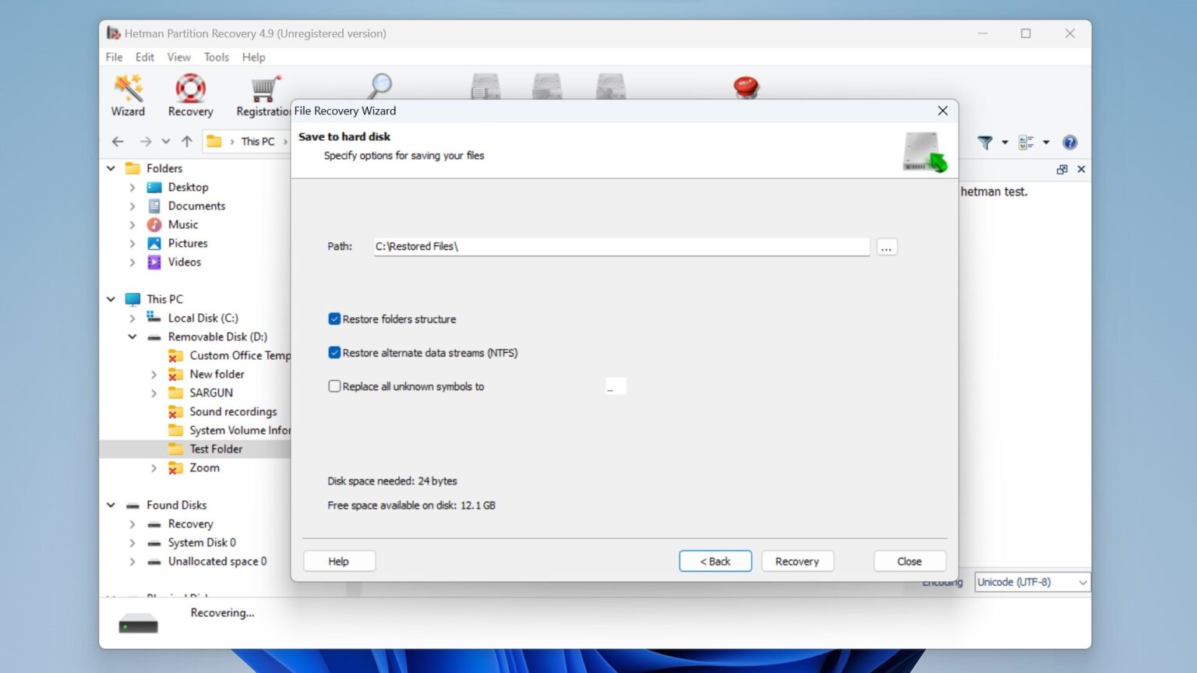The width and height of the screenshot is (1197, 673).
Task: Click the magnifier search icon
Action: tap(381, 86)
